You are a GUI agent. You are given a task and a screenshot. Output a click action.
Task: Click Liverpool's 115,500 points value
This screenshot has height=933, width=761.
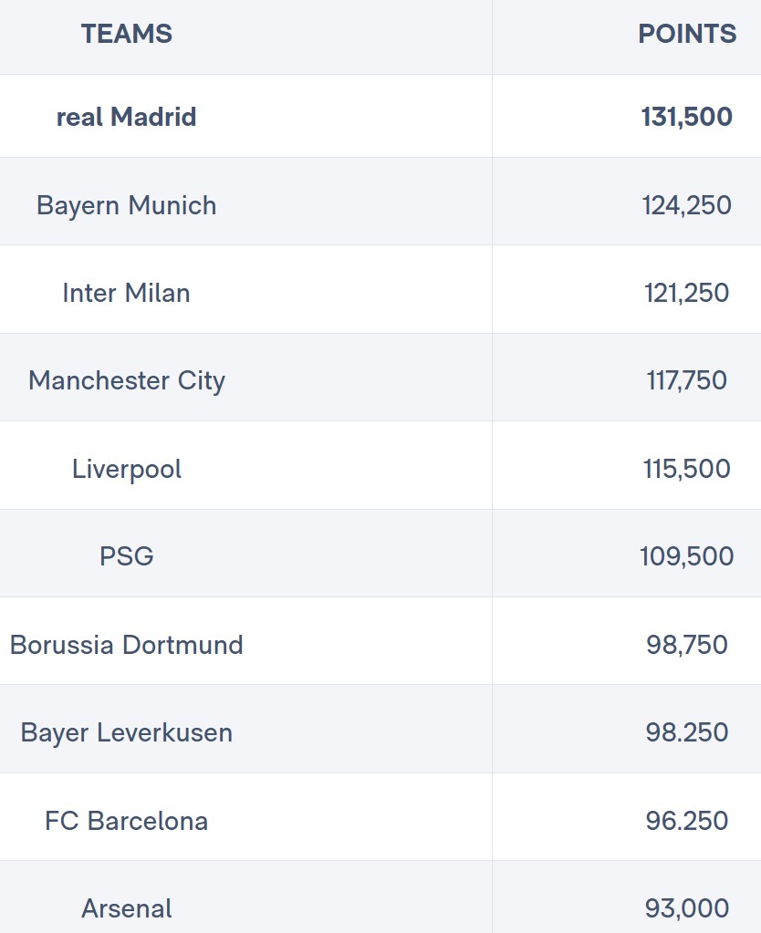[687, 469]
